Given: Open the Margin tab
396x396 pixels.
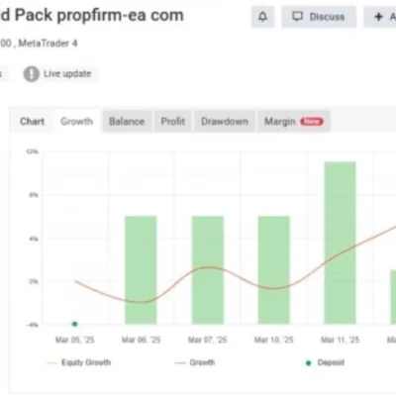Looking at the screenshot, I should [x=294, y=122].
